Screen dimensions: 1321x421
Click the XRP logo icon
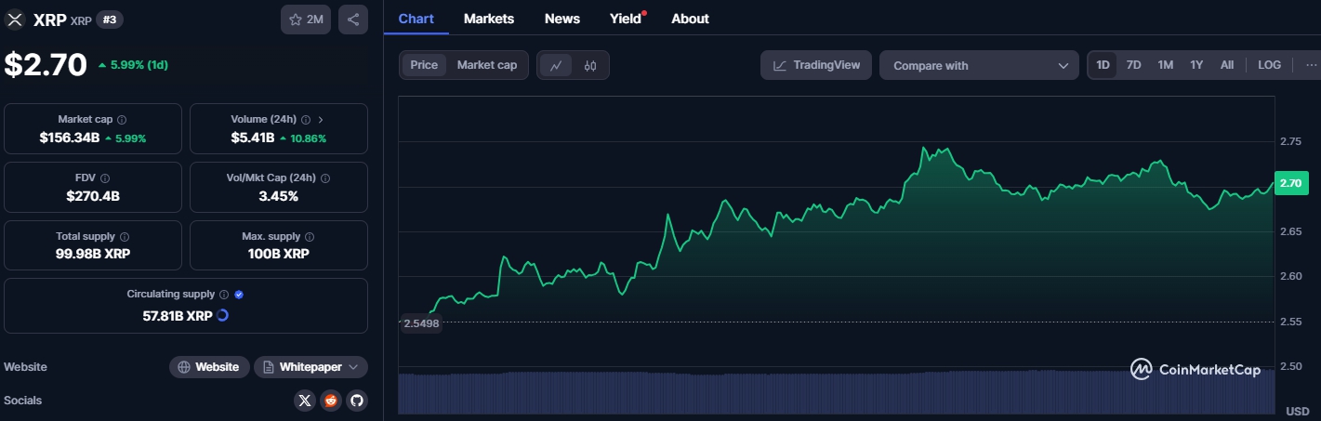pos(15,19)
